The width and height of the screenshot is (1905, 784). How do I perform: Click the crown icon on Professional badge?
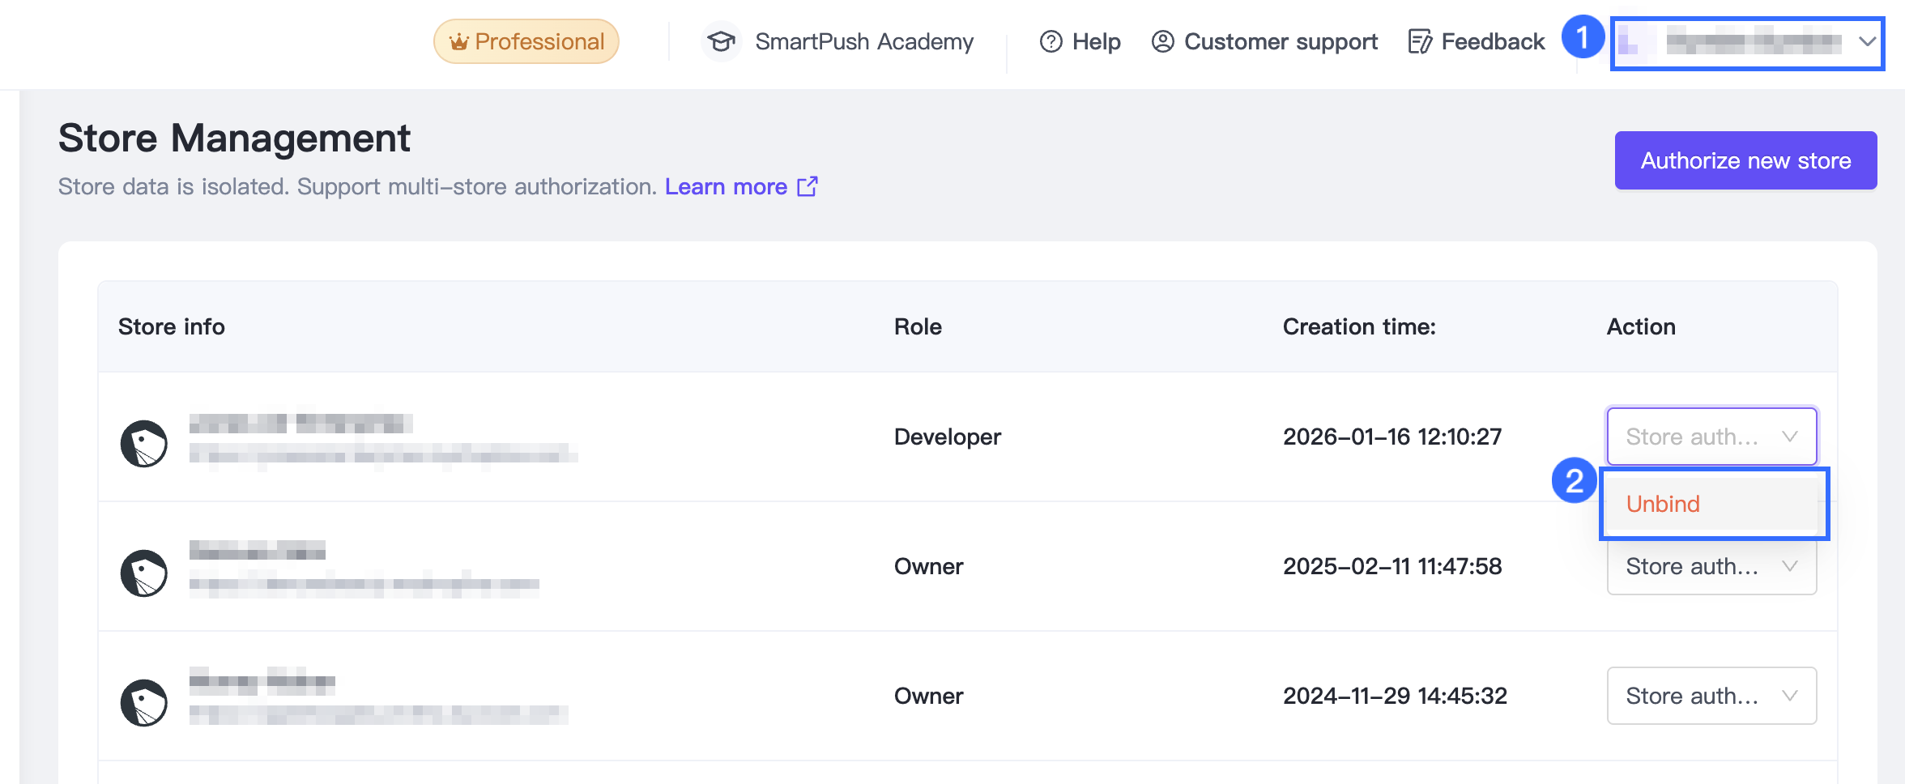[x=458, y=42]
